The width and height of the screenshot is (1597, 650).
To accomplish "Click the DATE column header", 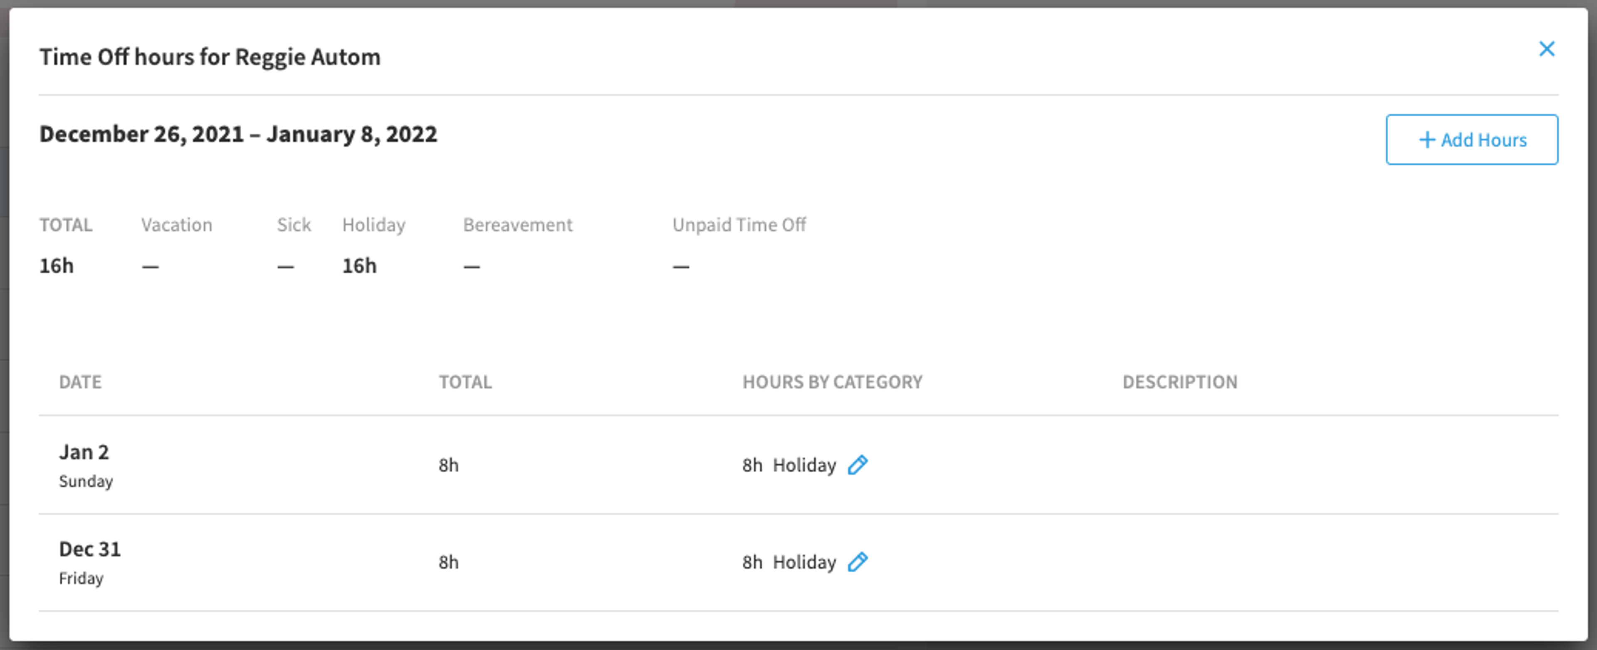I will 80,382.
